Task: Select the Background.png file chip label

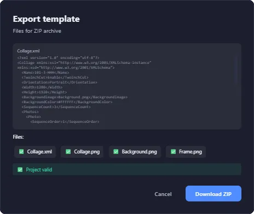Action: point(139,152)
